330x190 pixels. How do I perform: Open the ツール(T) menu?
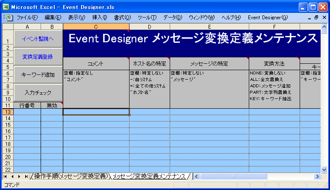pyautogui.click(x=147, y=18)
